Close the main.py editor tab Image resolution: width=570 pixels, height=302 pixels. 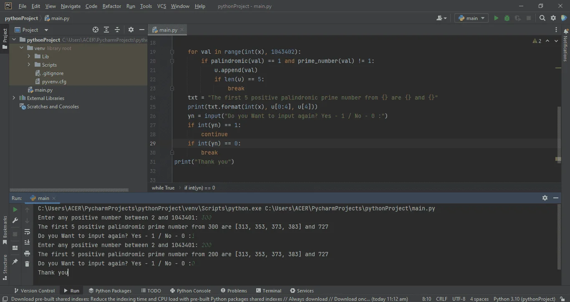182,30
